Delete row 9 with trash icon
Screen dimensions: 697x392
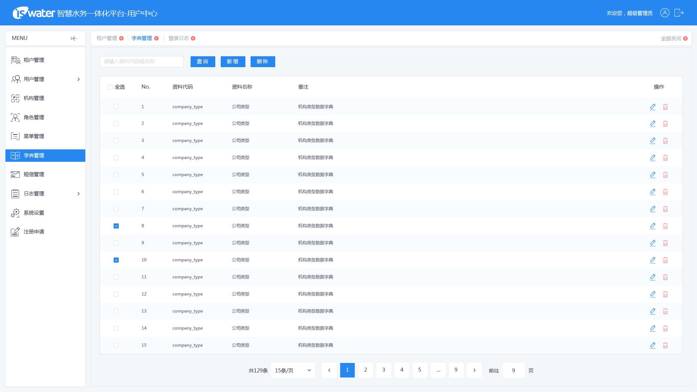665,243
